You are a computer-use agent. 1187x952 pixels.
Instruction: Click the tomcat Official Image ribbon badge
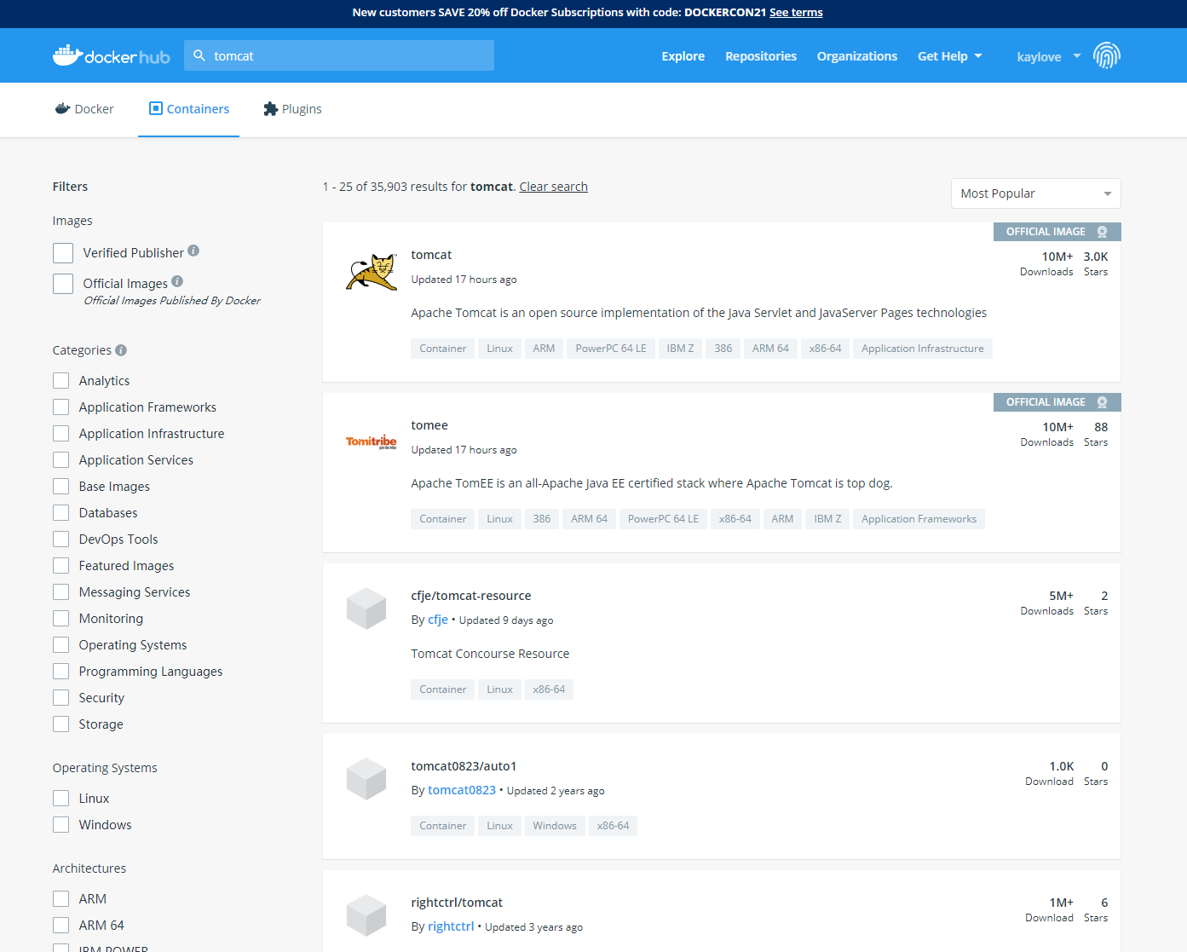pyautogui.click(x=1057, y=232)
